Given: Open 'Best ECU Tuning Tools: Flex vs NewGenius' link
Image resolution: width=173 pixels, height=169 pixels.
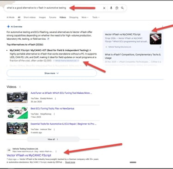Looking at the screenshot, I should pyautogui.click(x=52, y=109).
